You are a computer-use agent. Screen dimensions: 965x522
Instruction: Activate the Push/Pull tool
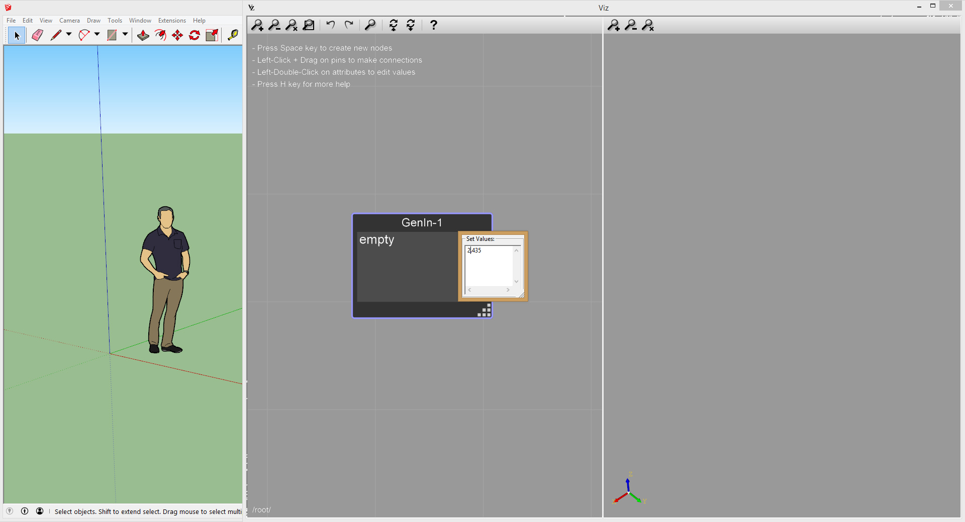click(x=143, y=35)
